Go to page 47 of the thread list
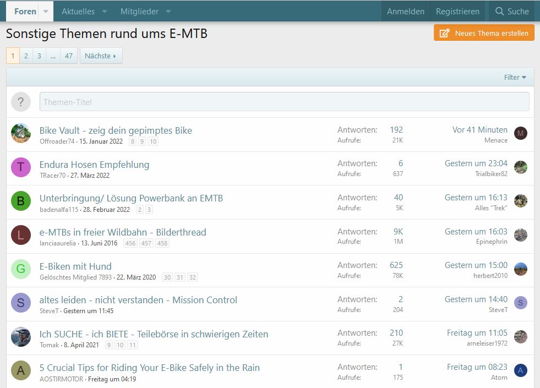The height and width of the screenshot is (388, 540). pos(68,56)
